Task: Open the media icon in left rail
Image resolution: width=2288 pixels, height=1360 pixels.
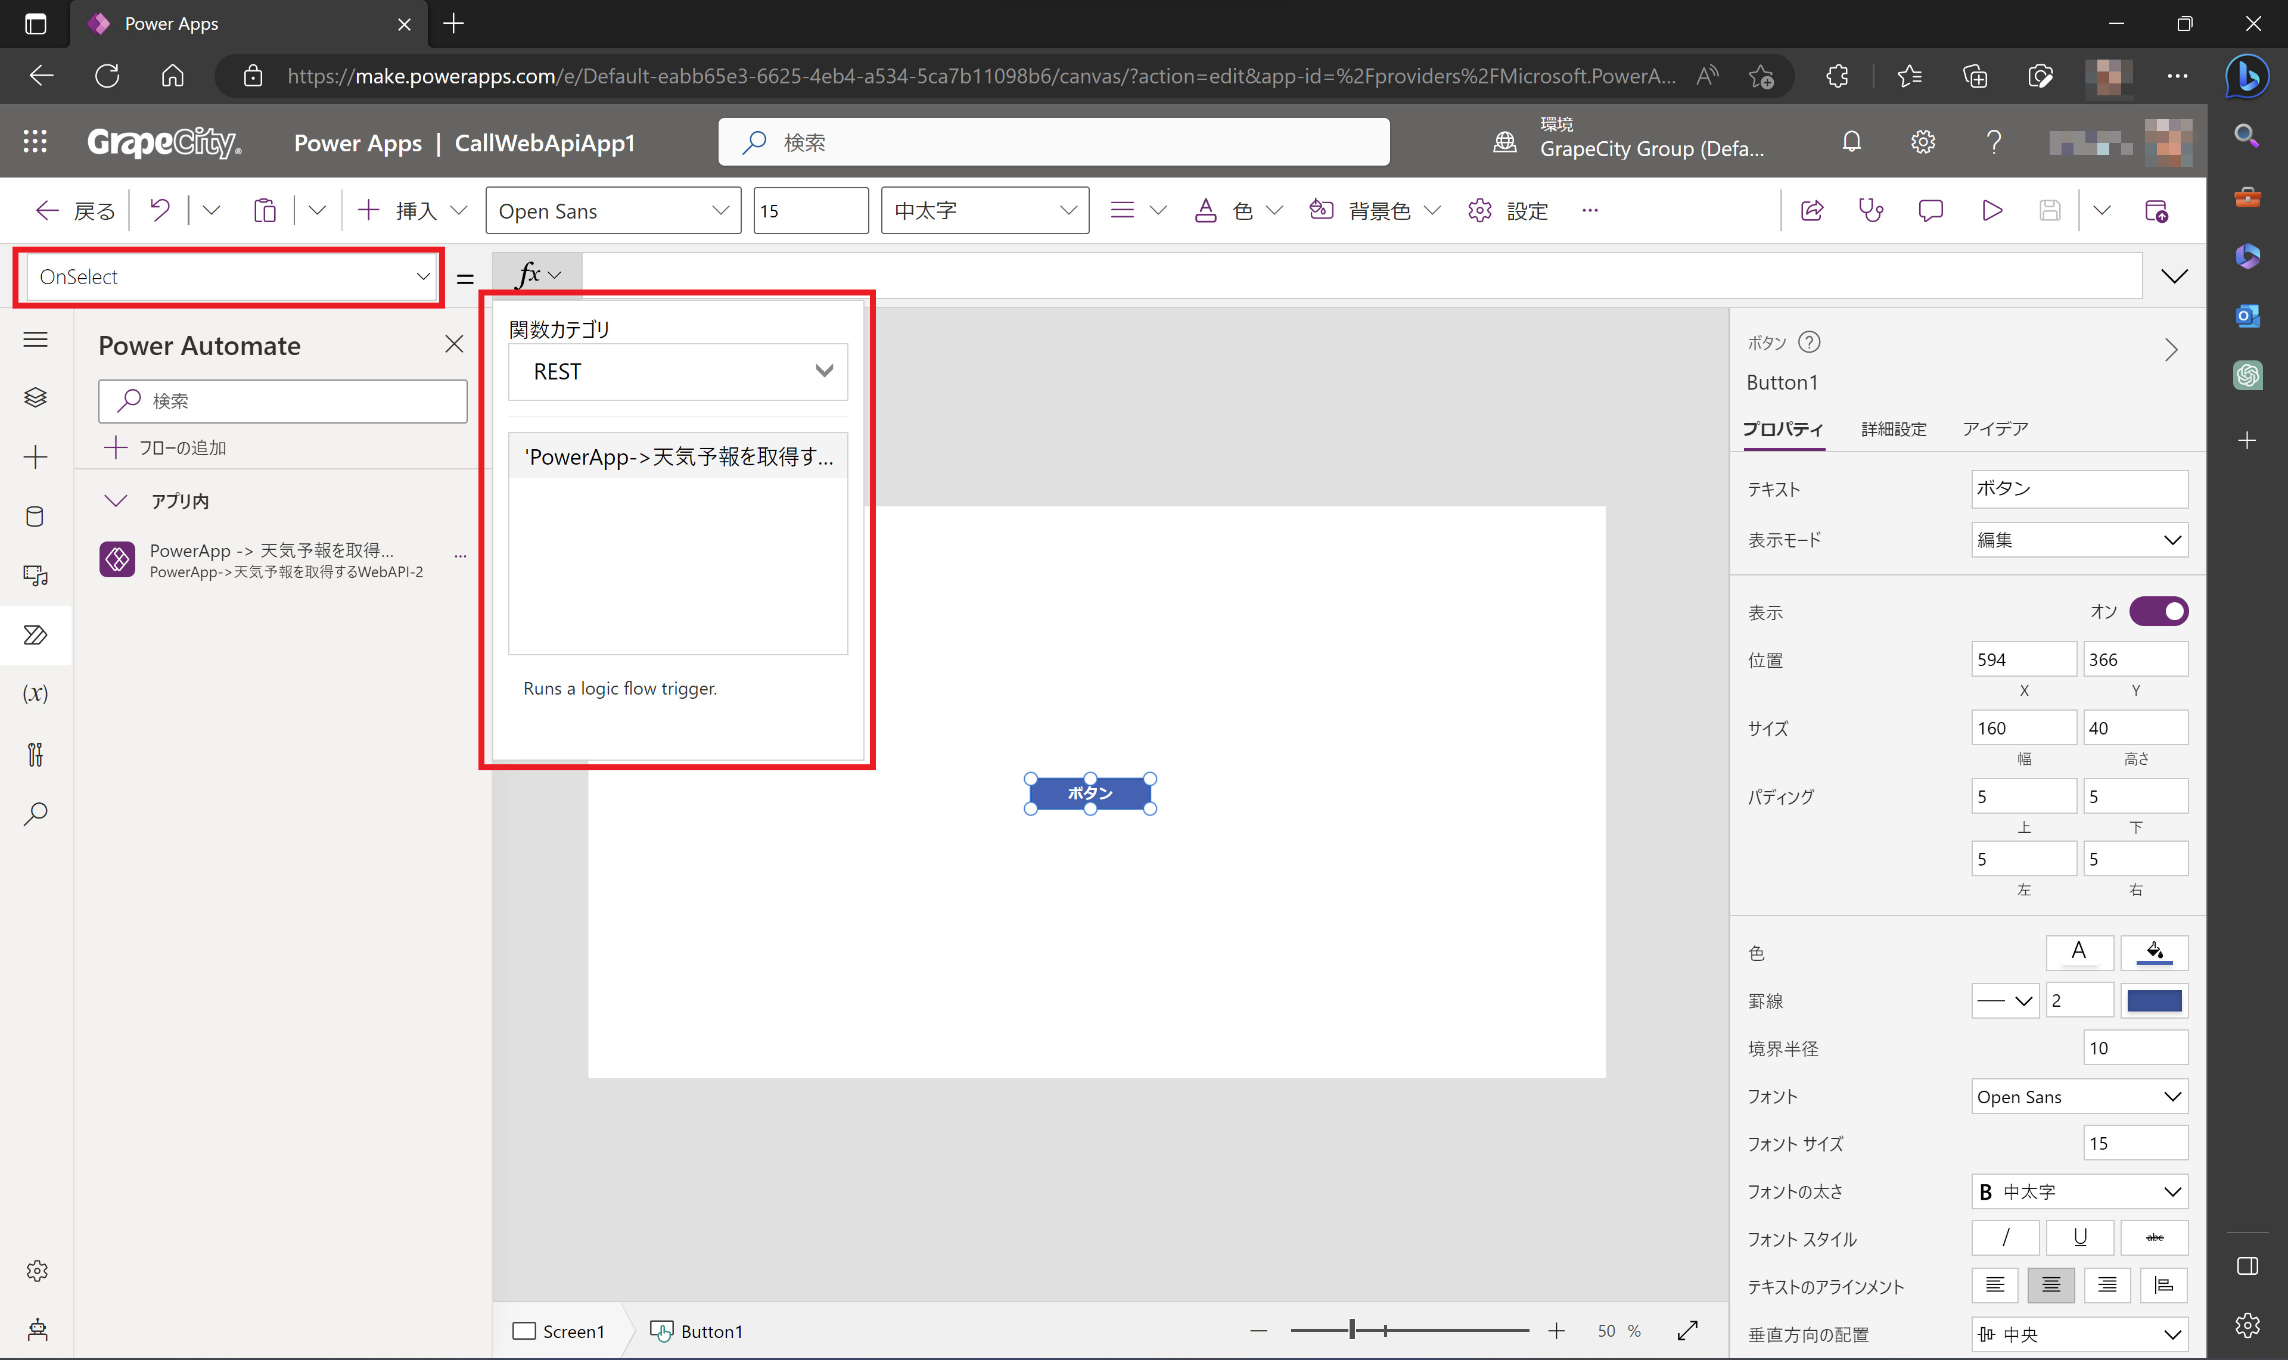Action: point(35,575)
